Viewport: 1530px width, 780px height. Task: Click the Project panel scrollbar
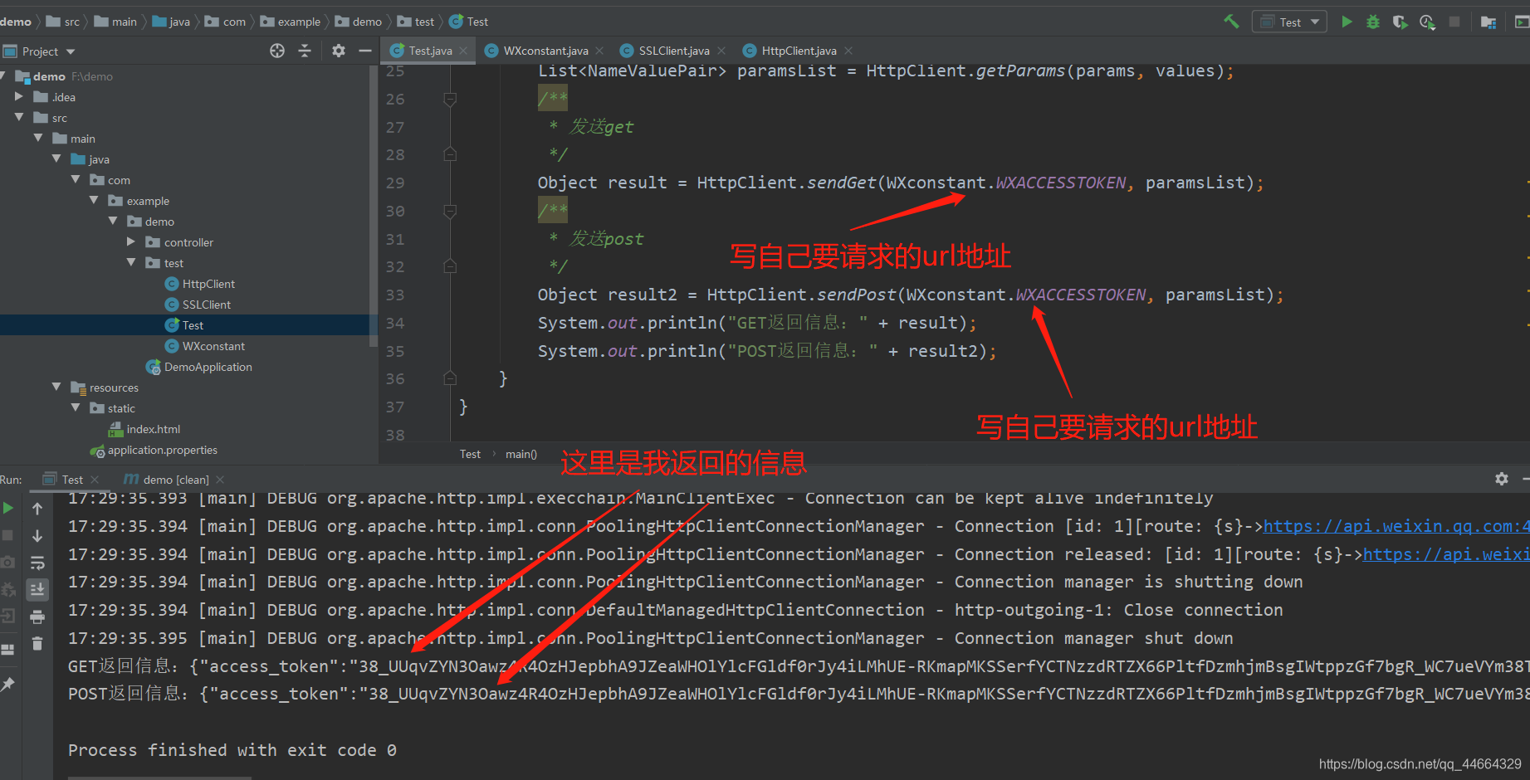(374, 206)
